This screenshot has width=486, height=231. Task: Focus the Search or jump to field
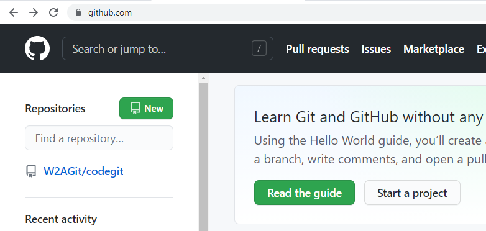(168, 48)
